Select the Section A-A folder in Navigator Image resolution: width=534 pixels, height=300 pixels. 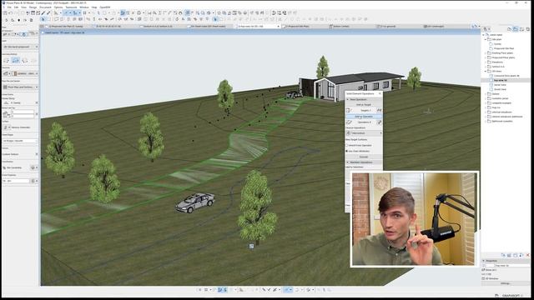point(498,67)
